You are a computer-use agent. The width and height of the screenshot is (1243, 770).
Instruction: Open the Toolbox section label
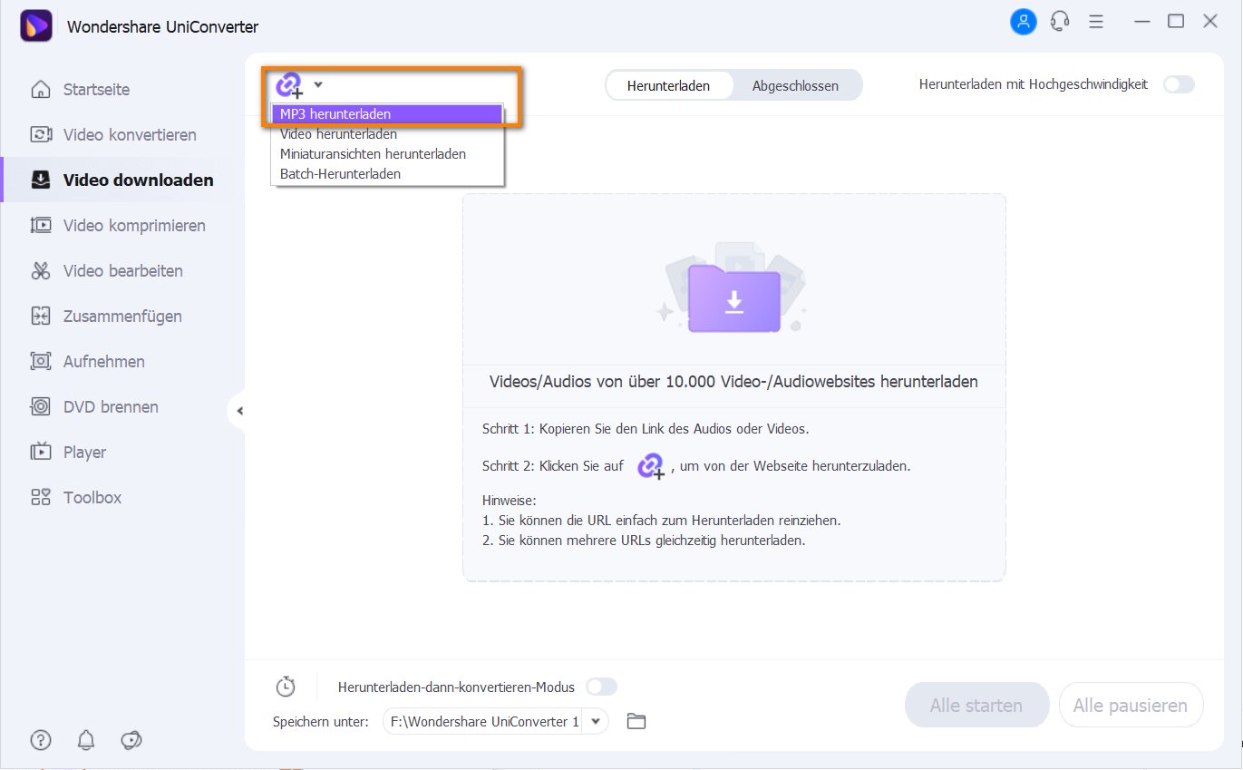point(92,498)
